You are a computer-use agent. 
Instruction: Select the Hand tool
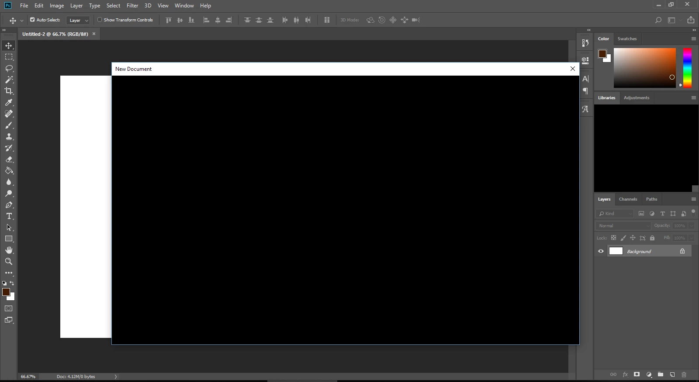[9, 250]
